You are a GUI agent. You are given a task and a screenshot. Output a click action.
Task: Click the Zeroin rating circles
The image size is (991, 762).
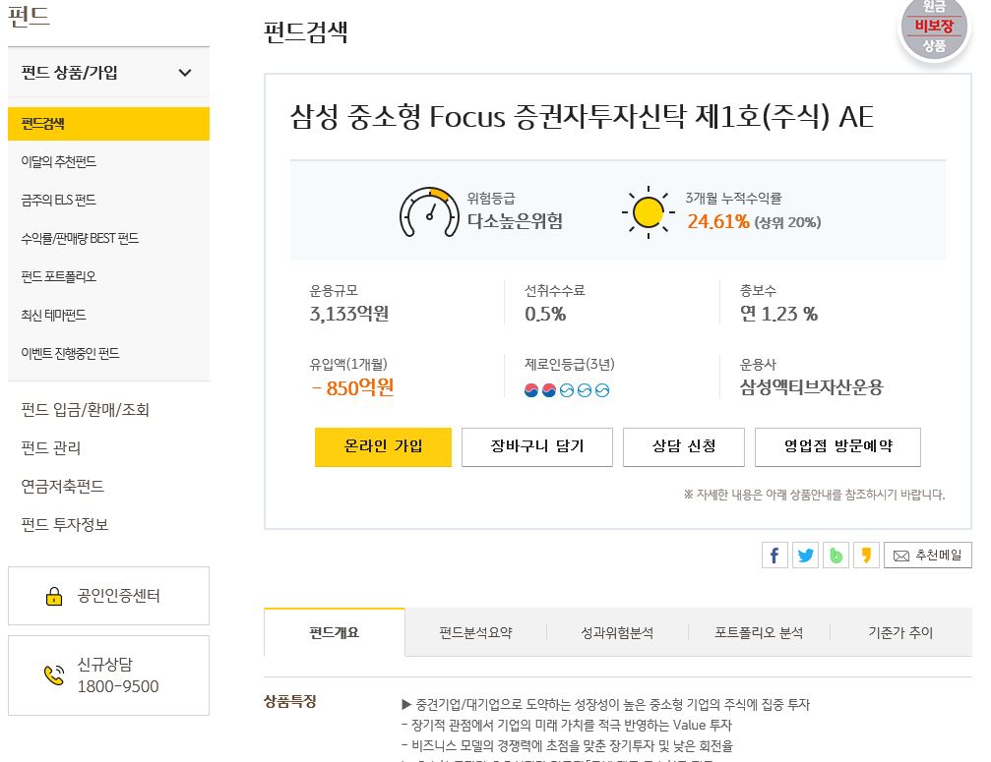point(567,390)
